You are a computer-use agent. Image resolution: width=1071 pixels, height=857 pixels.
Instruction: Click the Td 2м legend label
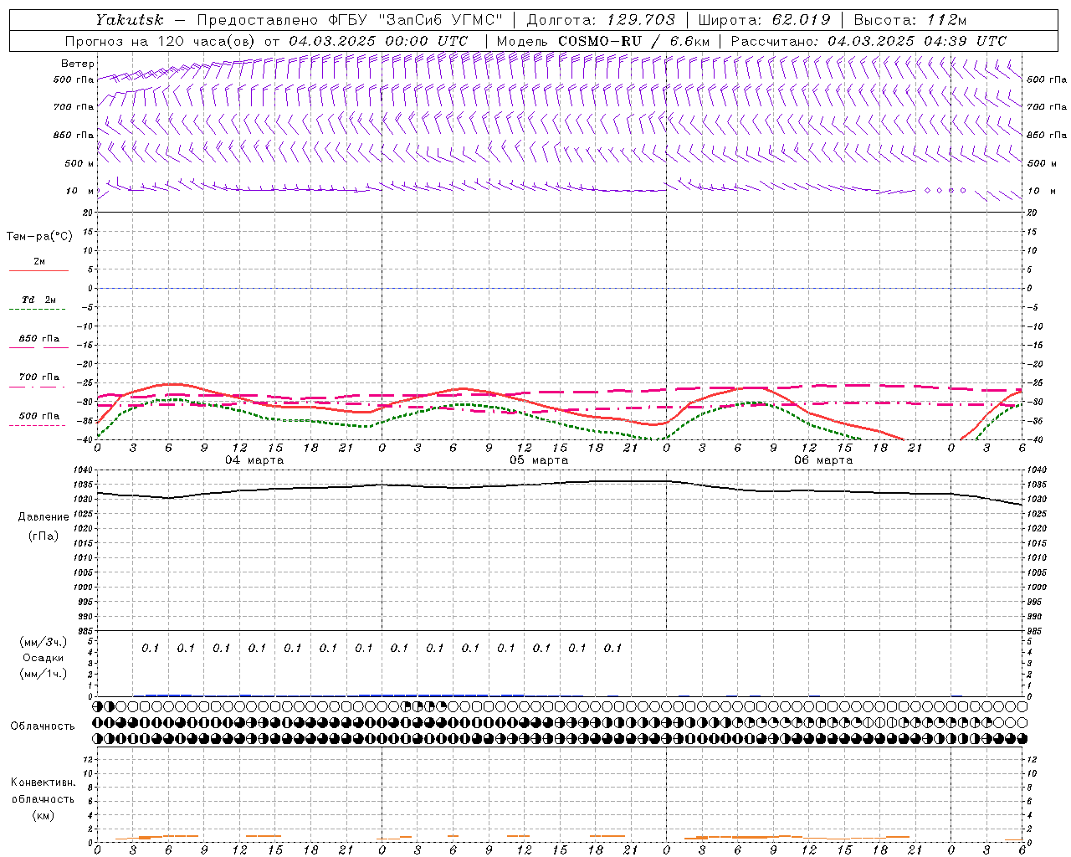tap(39, 300)
